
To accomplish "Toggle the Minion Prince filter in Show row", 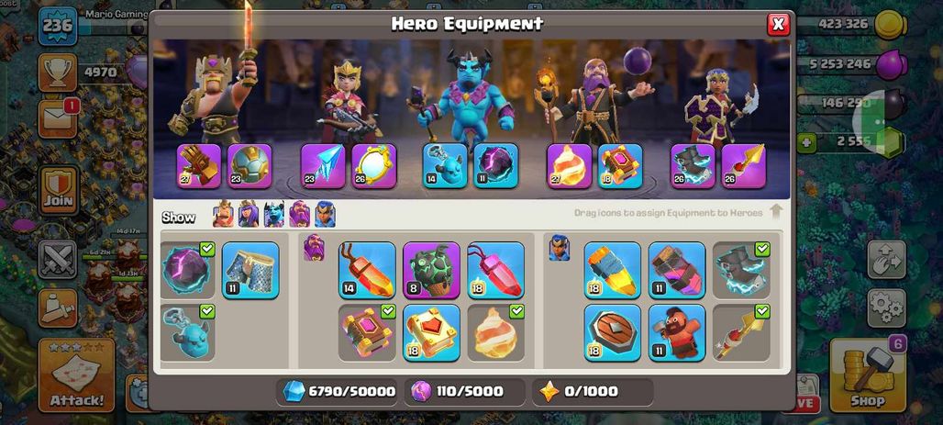I will pyautogui.click(x=274, y=214).
